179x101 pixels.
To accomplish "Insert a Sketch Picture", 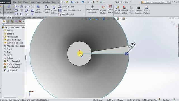I will coord(147,10).
